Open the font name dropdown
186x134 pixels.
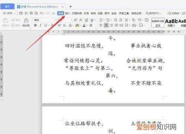coord(55,20)
